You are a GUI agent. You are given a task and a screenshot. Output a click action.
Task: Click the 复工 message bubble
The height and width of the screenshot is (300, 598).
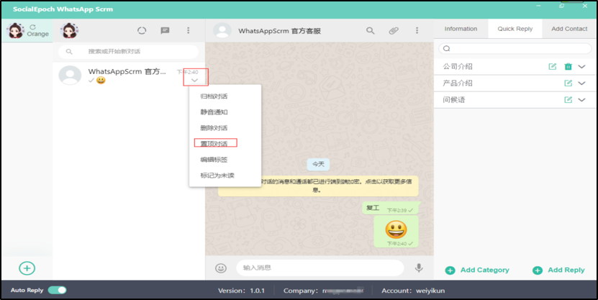(x=391, y=209)
